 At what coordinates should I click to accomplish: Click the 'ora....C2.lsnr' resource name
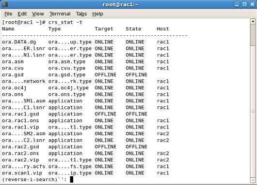(23, 140)
